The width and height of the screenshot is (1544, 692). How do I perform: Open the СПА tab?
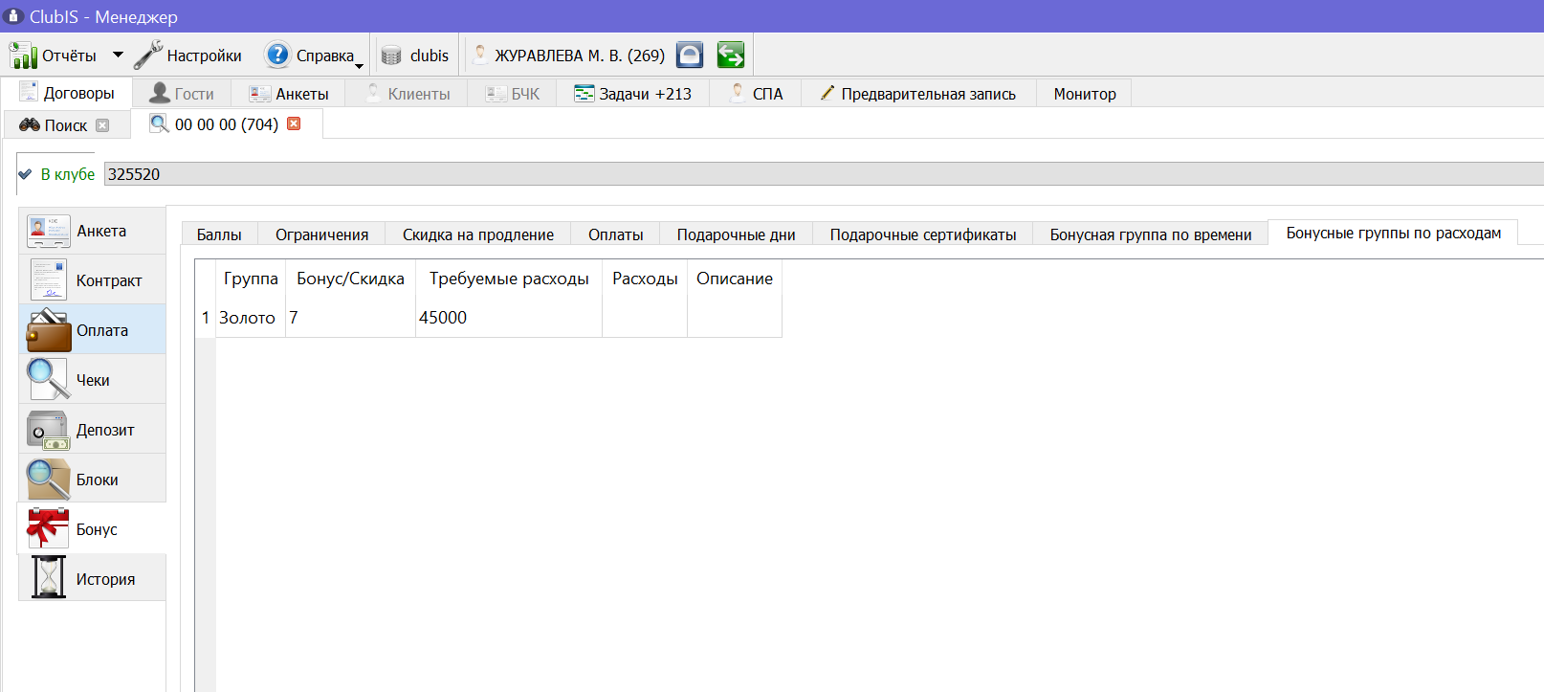click(756, 94)
